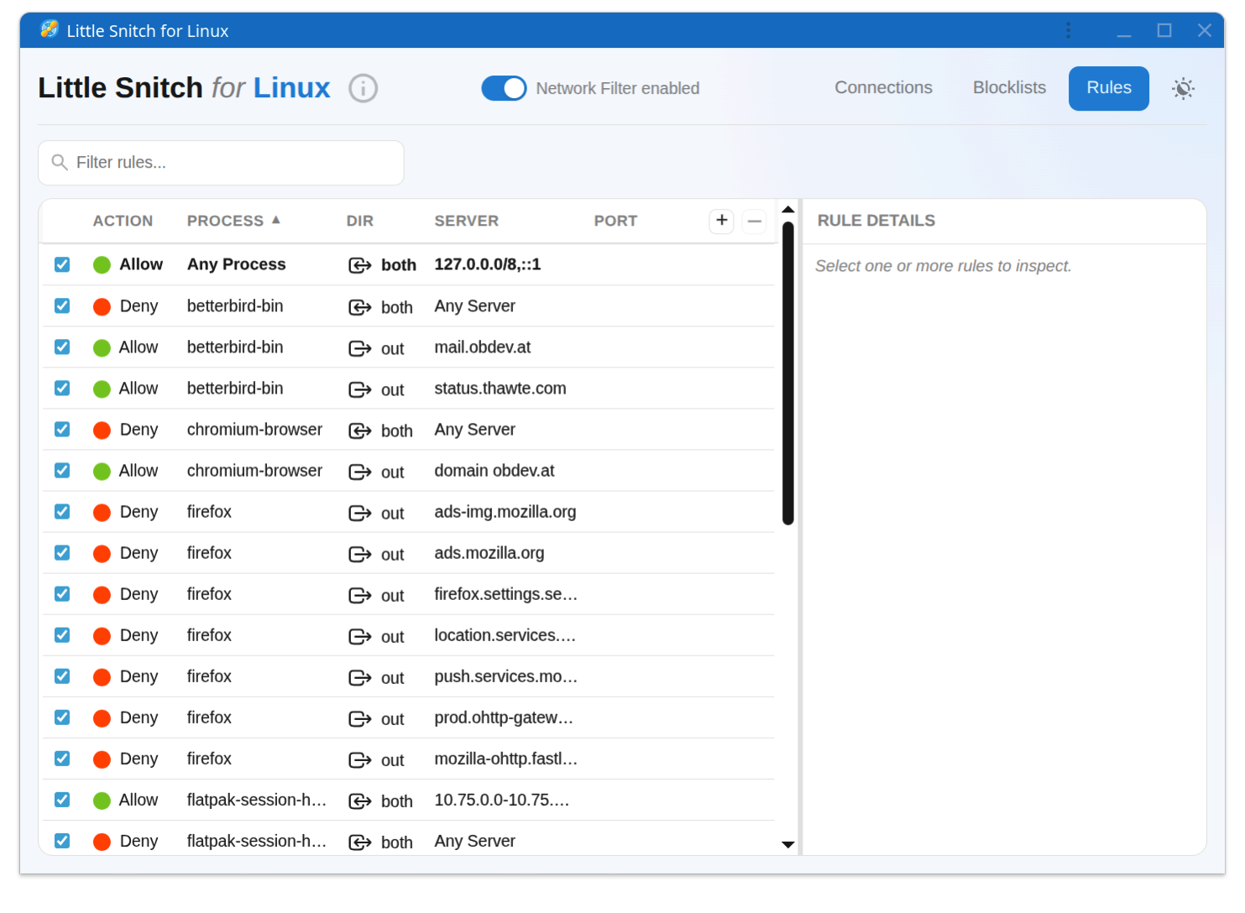The image size is (1245, 913).
Task: Uncheck the ads.mozilla.org rule checkbox
Action: (62, 552)
